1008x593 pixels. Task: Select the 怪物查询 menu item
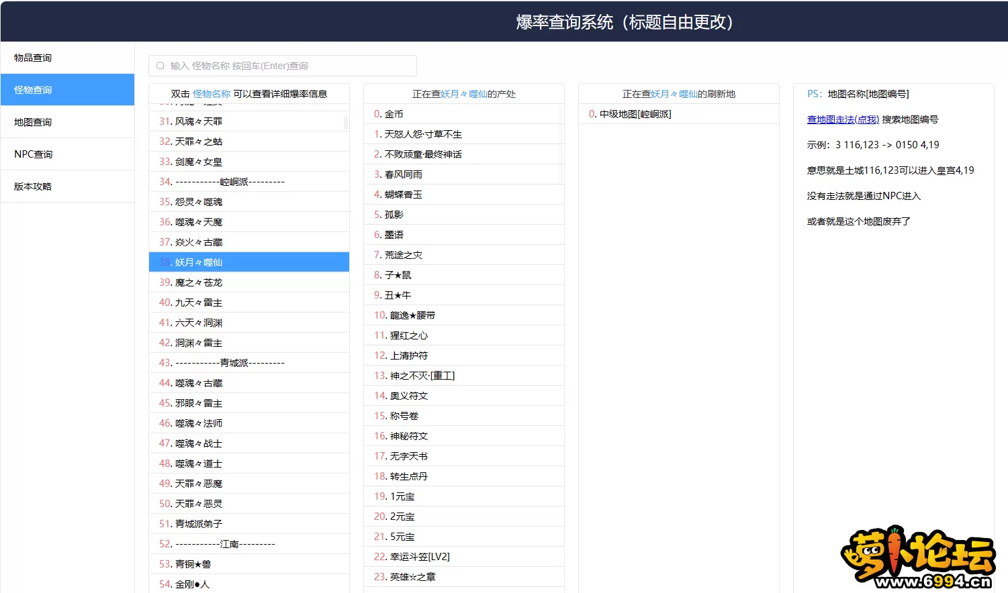[67, 90]
